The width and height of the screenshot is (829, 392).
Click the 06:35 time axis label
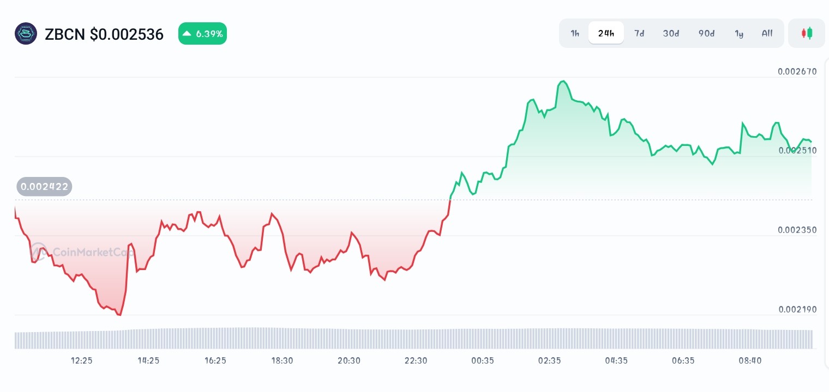[683, 360]
